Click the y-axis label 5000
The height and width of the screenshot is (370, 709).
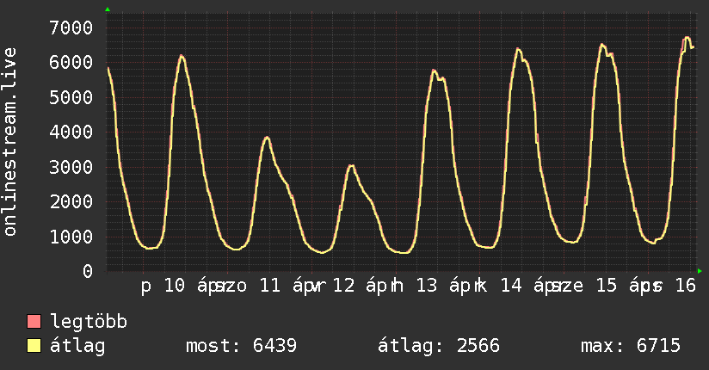(x=71, y=97)
